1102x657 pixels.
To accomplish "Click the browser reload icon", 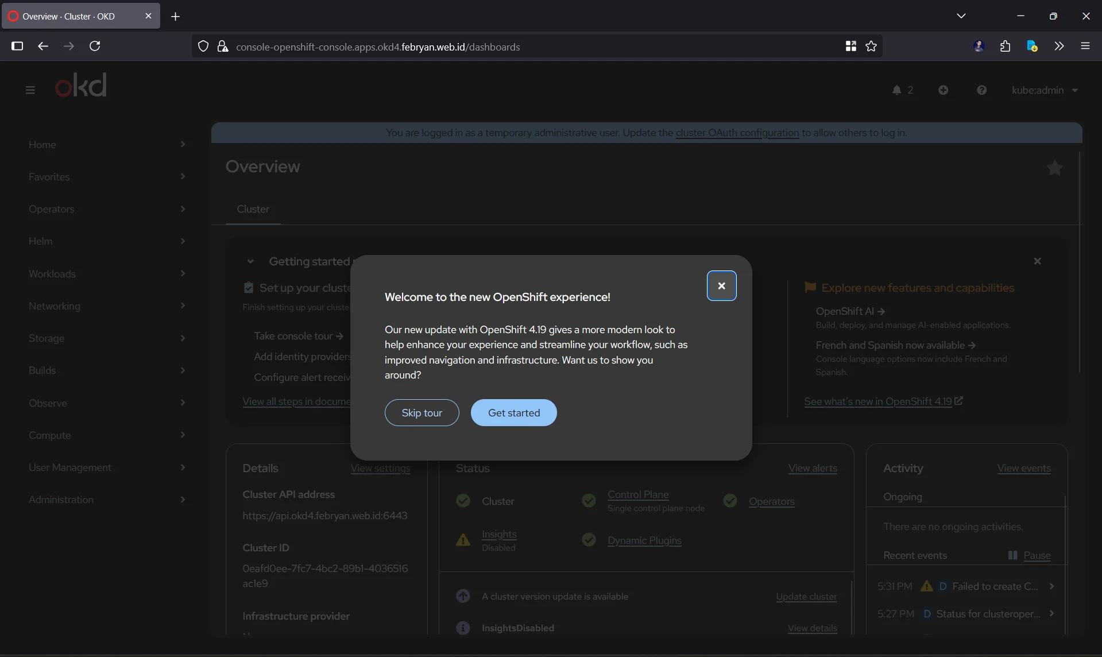I will click(x=95, y=46).
